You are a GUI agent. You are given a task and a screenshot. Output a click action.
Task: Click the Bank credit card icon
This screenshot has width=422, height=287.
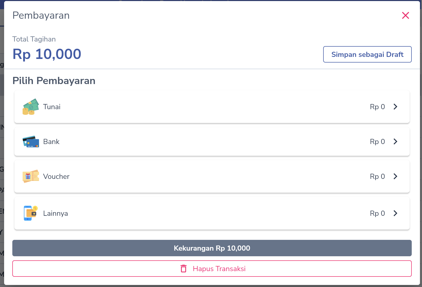31,141
